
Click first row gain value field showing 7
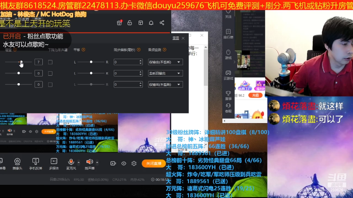pos(38,62)
